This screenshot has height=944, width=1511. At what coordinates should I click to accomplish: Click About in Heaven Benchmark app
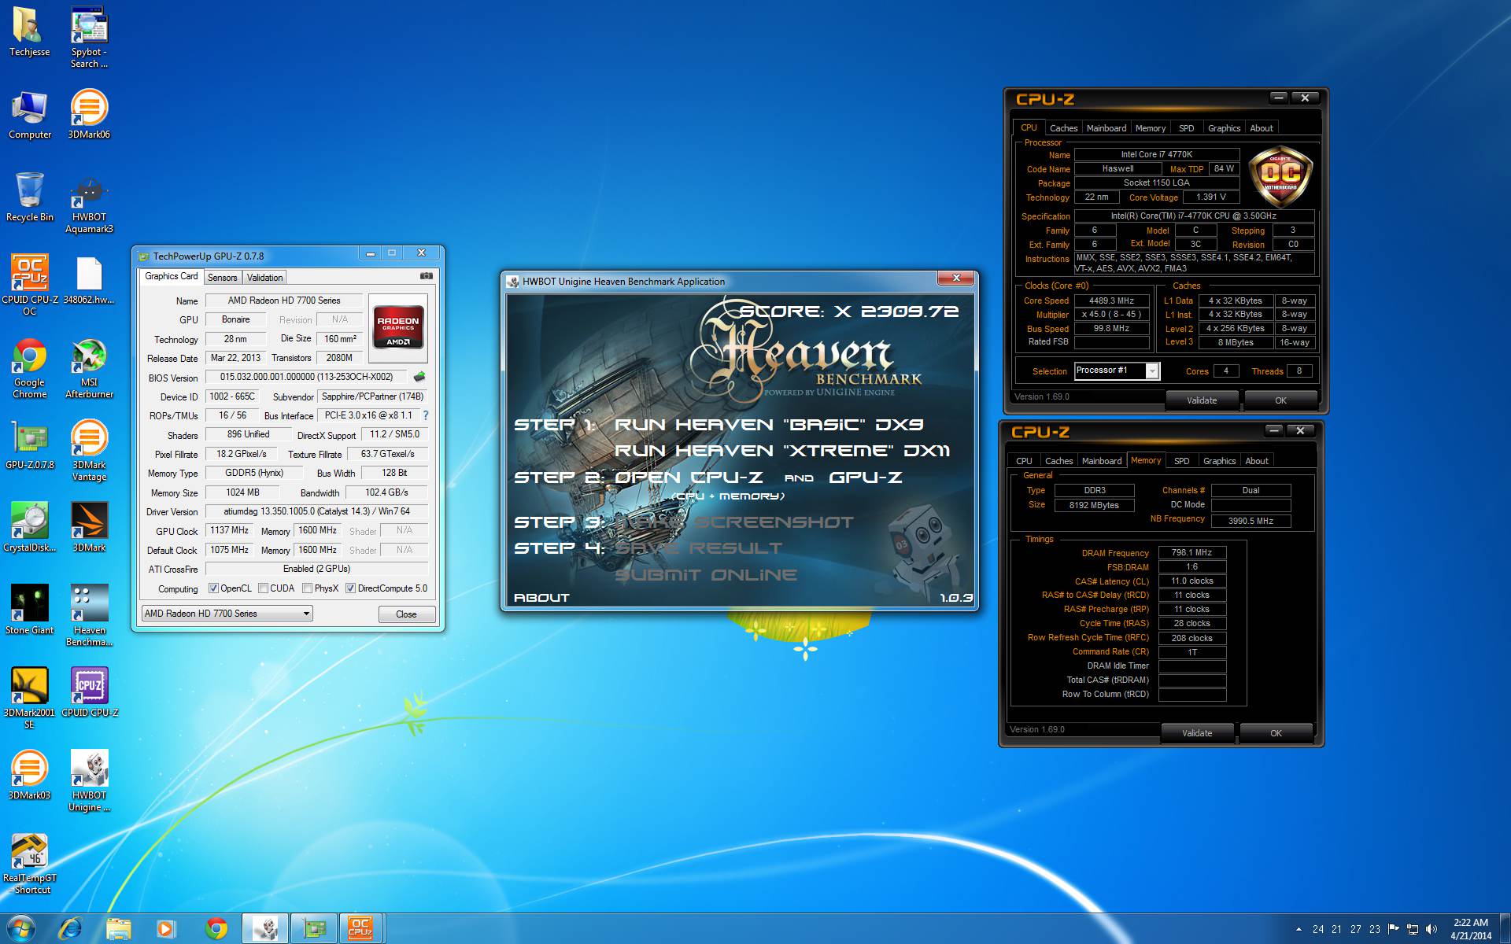coord(541,598)
